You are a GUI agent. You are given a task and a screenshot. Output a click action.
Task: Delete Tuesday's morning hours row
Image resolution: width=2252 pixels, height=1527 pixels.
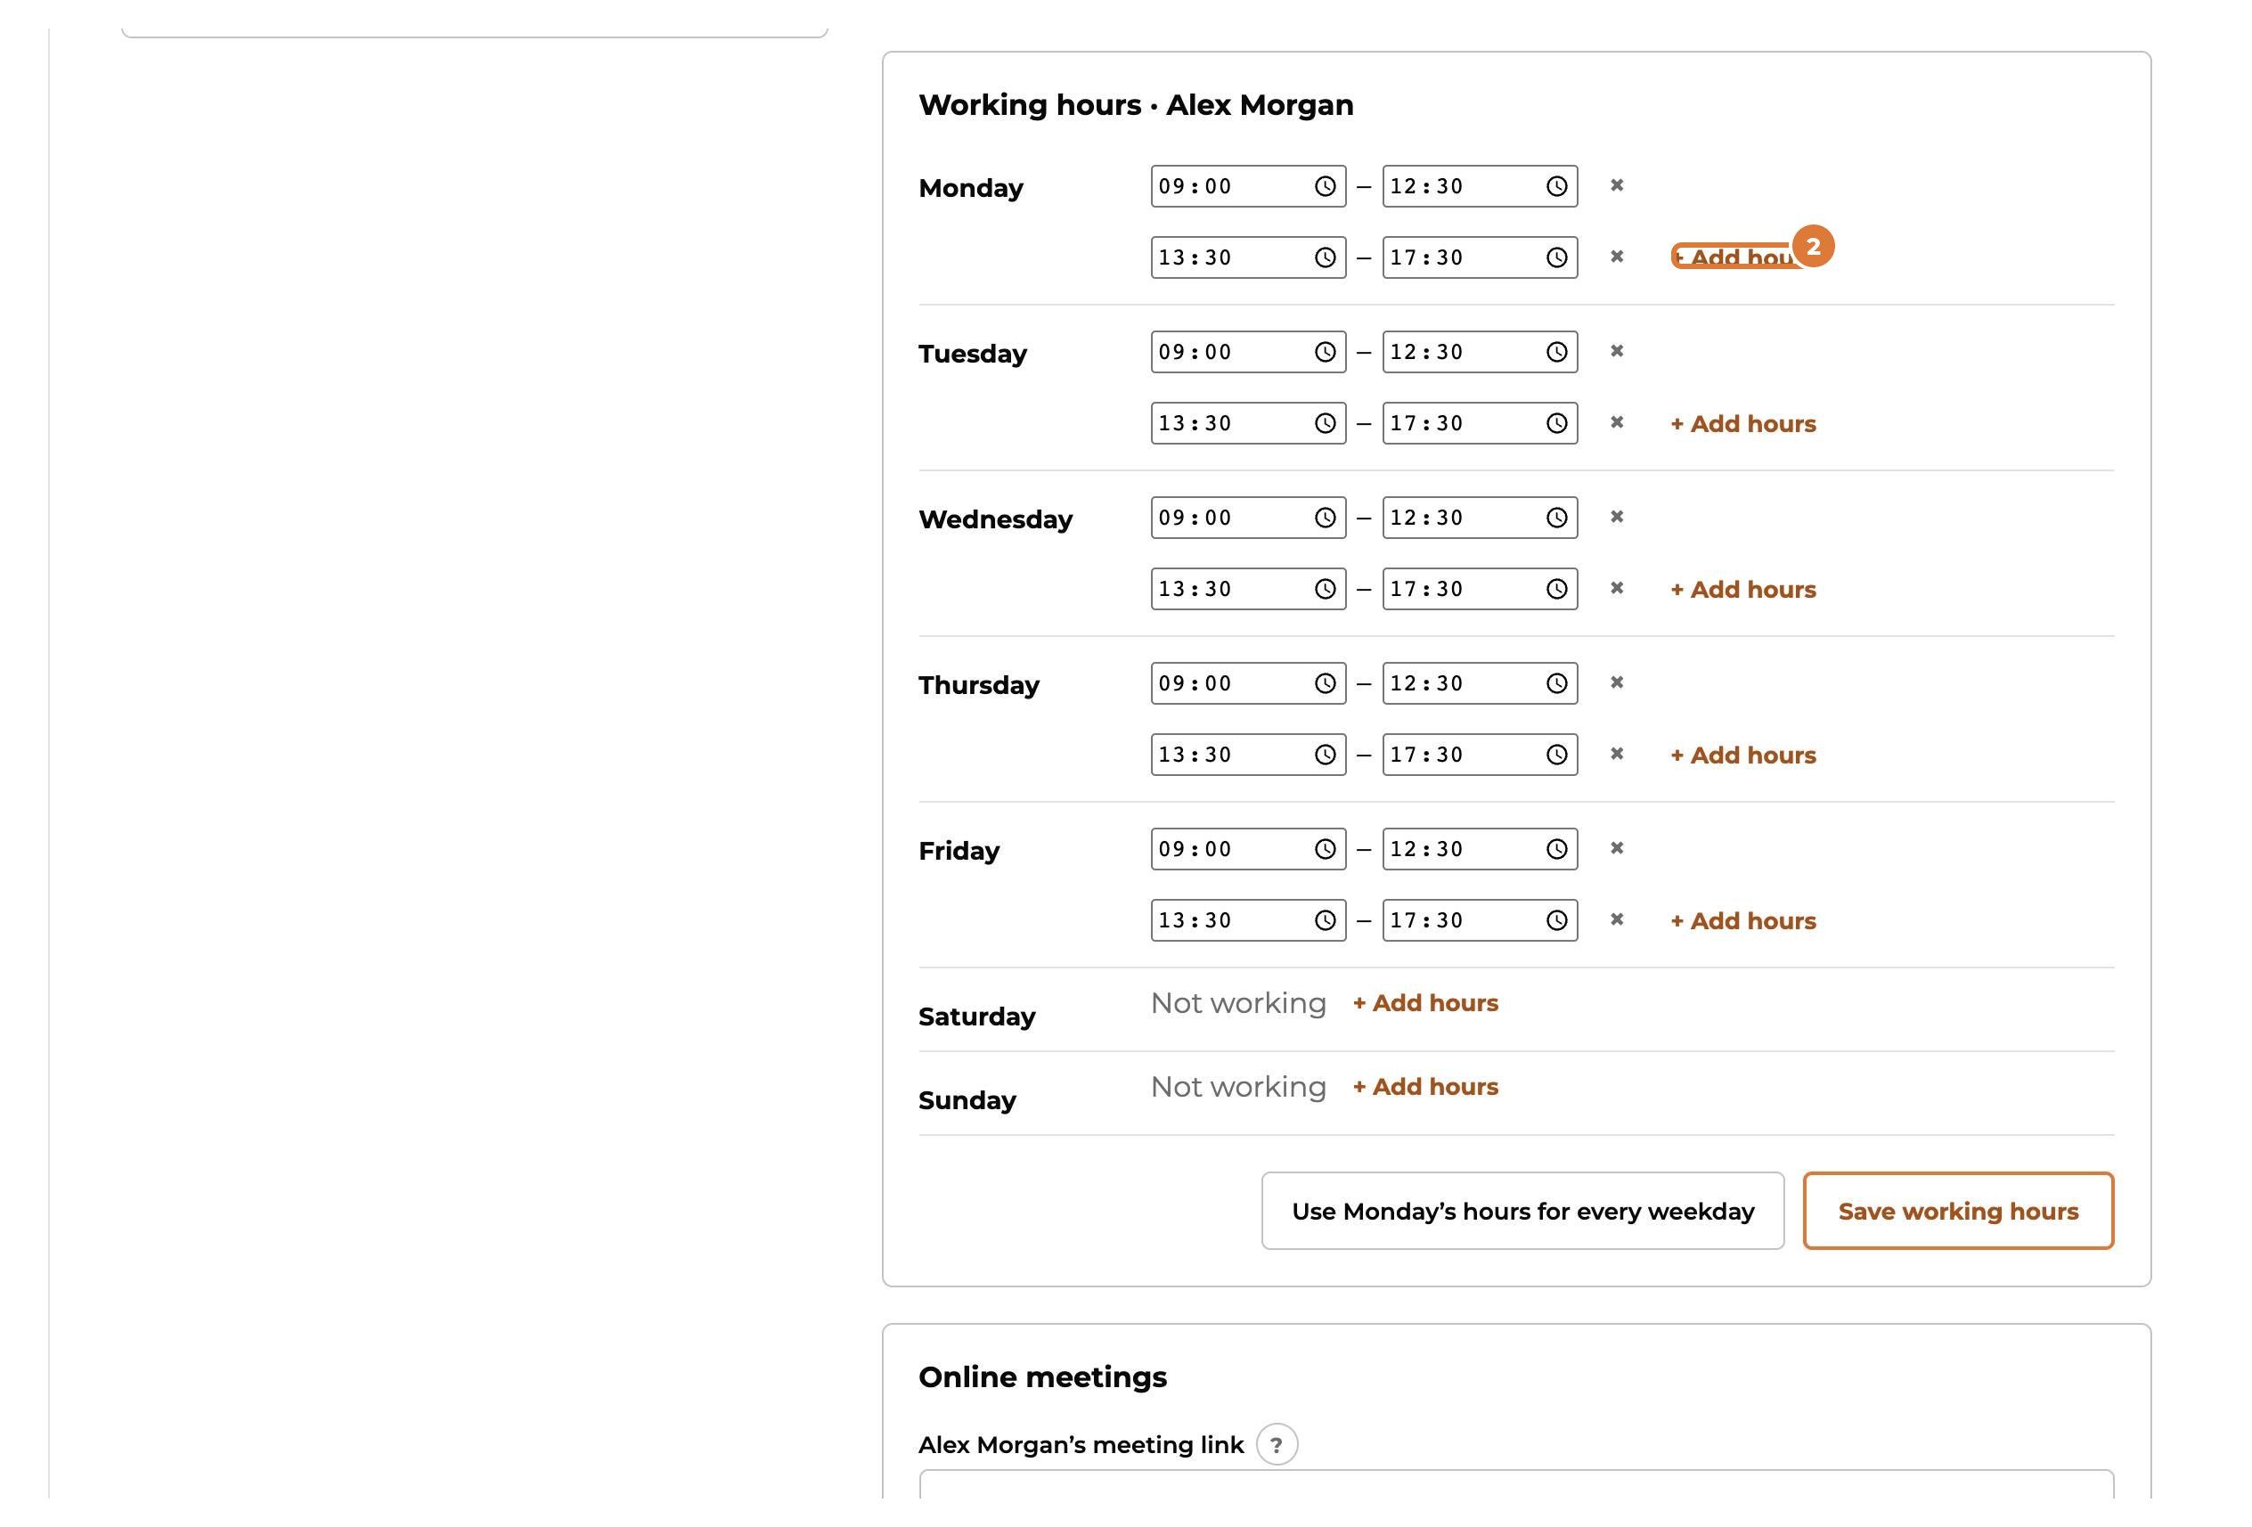click(1616, 351)
